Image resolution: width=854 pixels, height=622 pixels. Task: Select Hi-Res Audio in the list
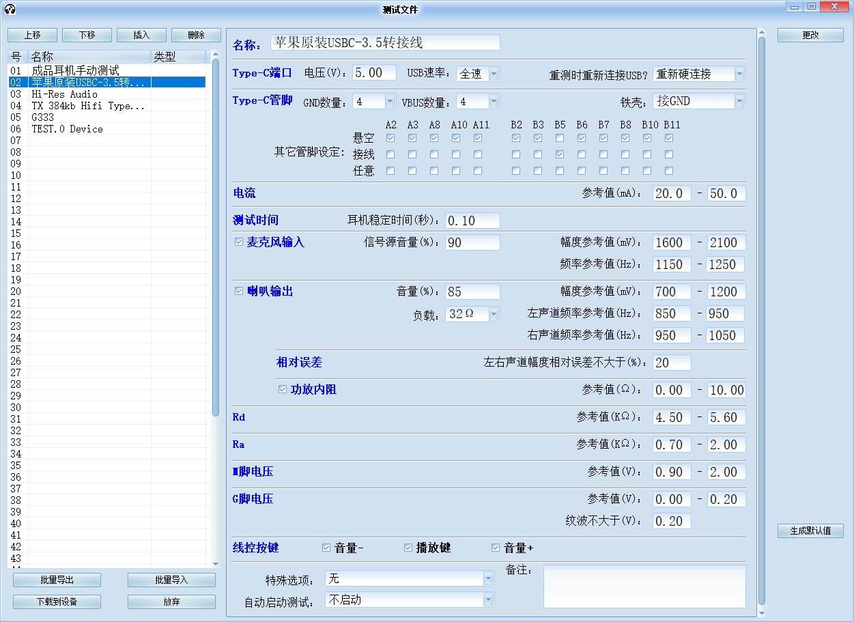point(65,94)
